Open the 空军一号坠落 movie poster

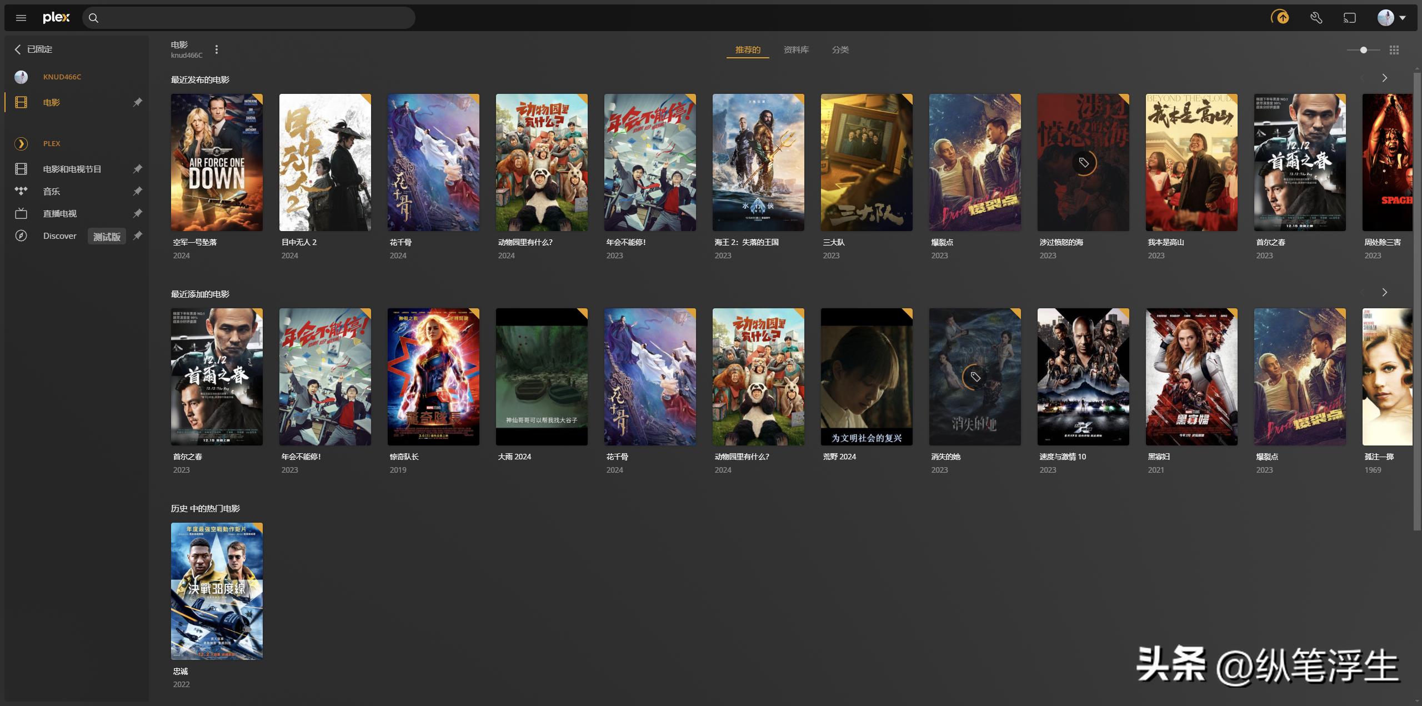coord(217,162)
